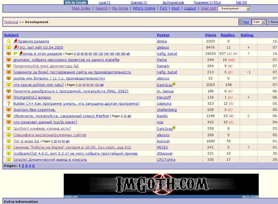
Task: Sort threads by the Rating column
Action: point(247,35)
